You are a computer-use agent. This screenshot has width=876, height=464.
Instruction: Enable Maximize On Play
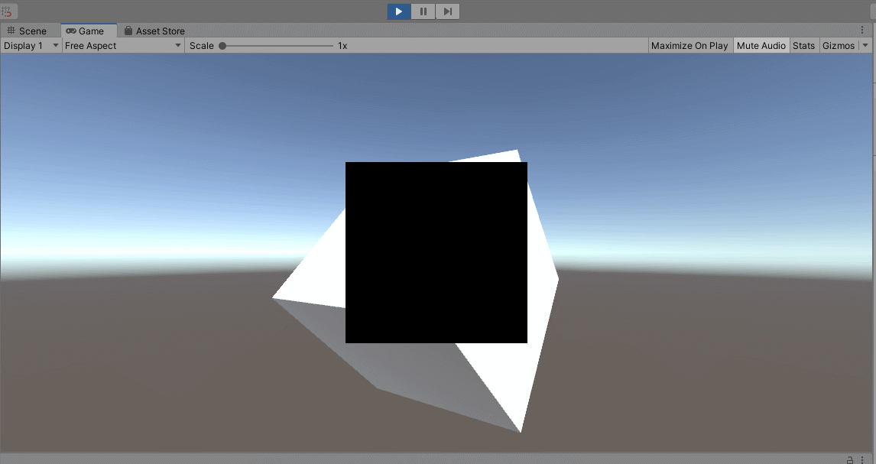coord(689,45)
